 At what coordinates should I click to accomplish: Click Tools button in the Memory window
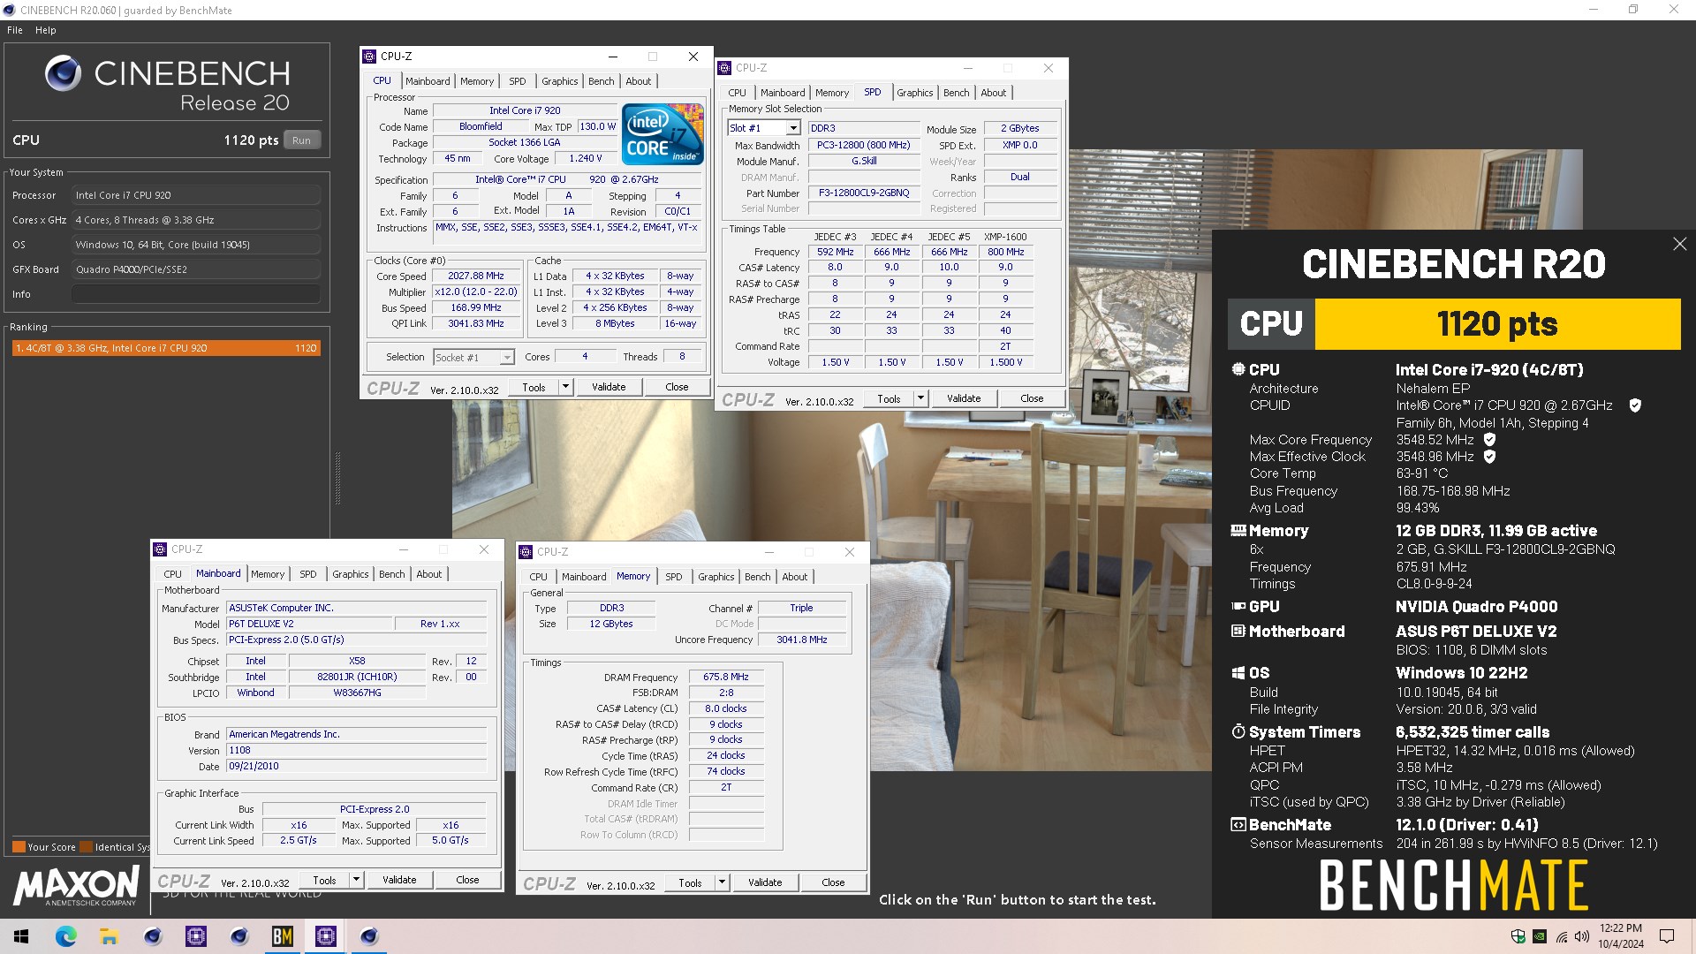690,882
